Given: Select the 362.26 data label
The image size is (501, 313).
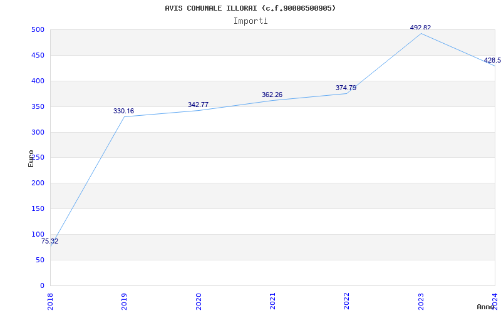Looking at the screenshot, I should point(272,95).
